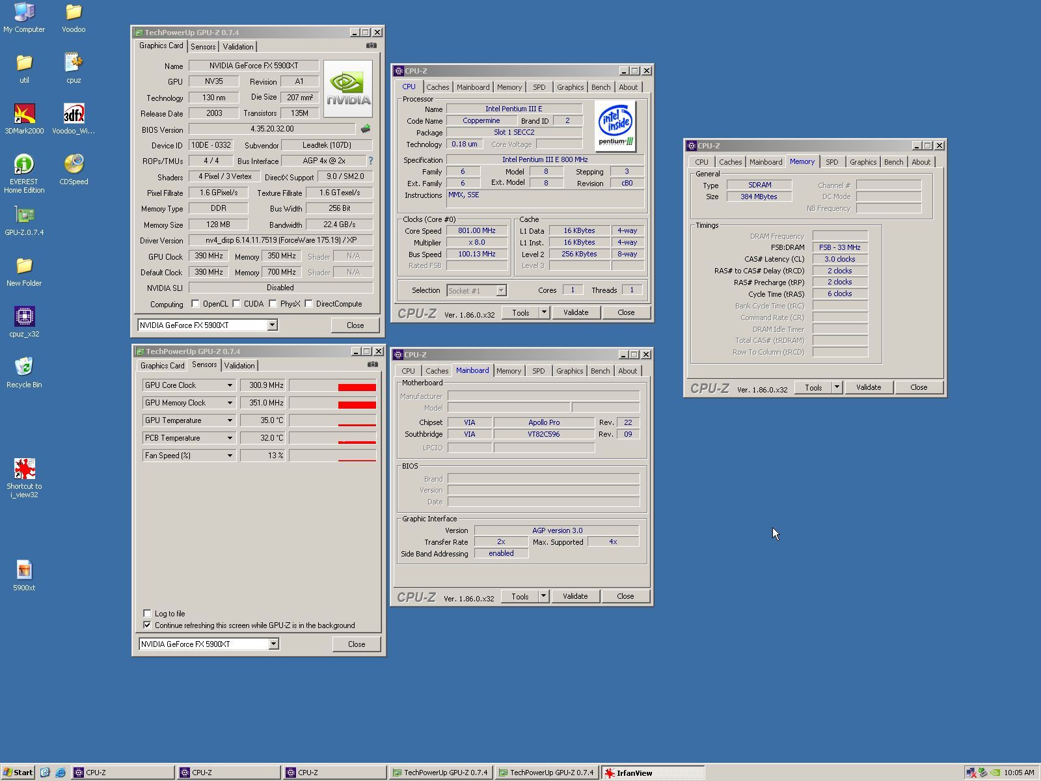Click the BIOS save chip icon

tap(366, 129)
